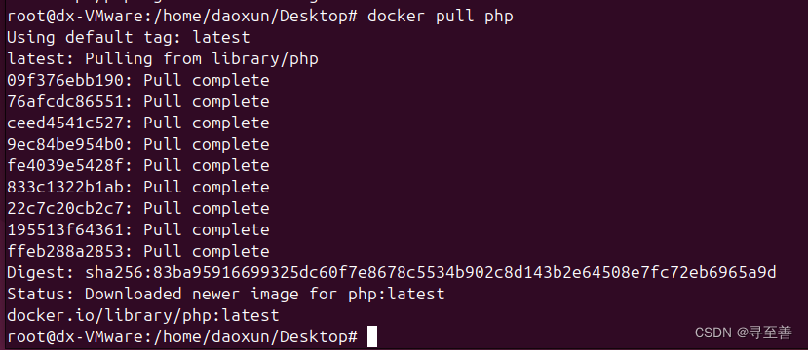Click the 'Using default tag: latest' line
Viewport: 808px width, 350px height.
[x=129, y=38]
